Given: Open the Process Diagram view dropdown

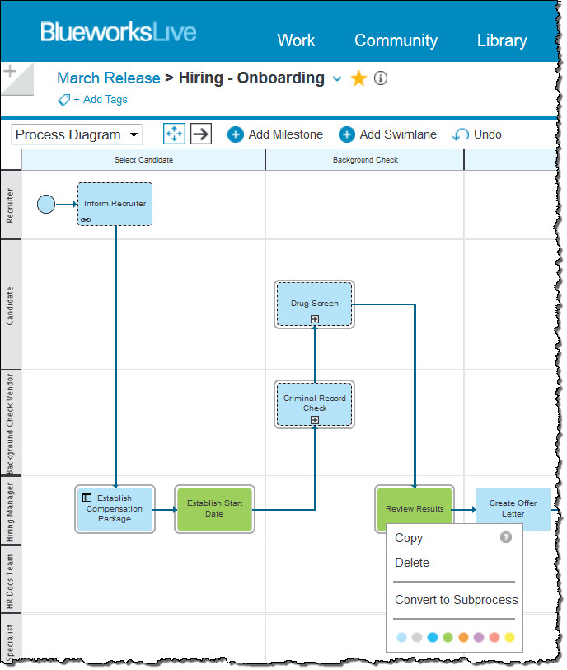Looking at the screenshot, I should (77, 134).
